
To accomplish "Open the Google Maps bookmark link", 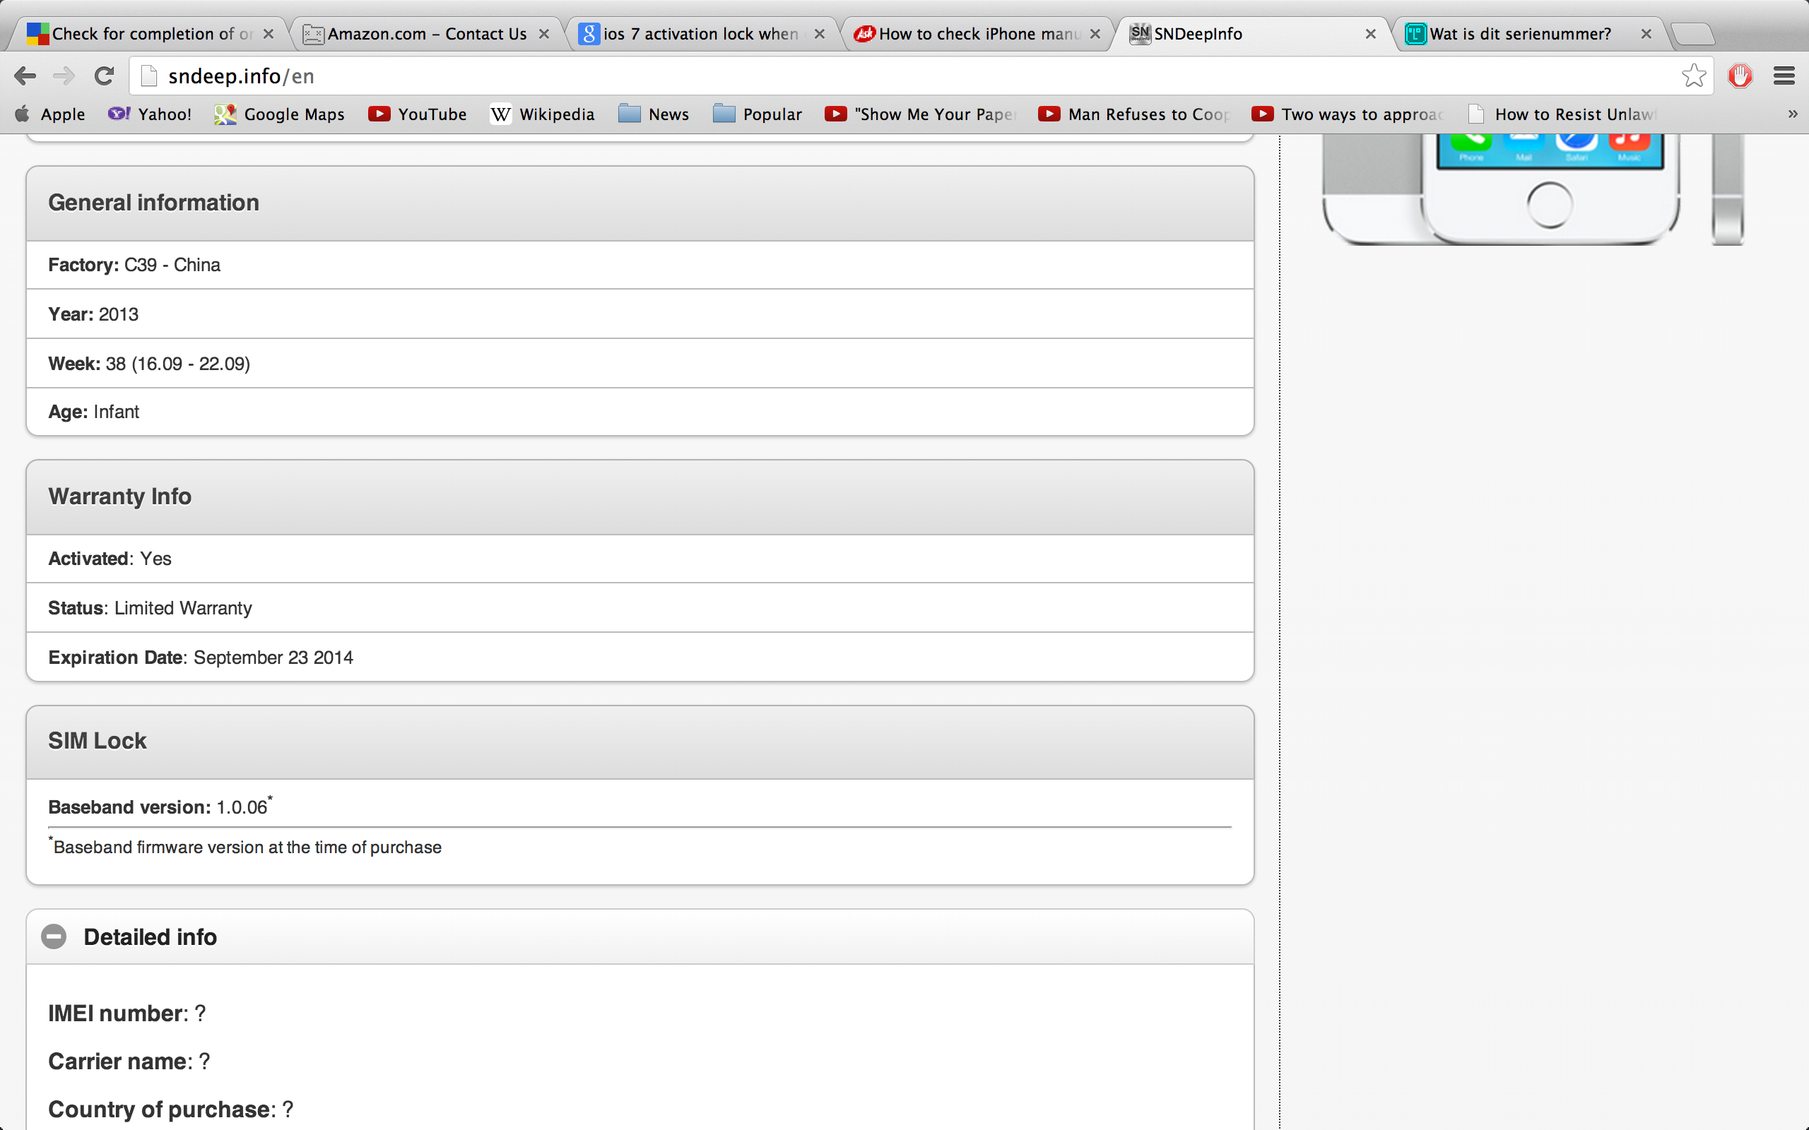I will coord(280,114).
